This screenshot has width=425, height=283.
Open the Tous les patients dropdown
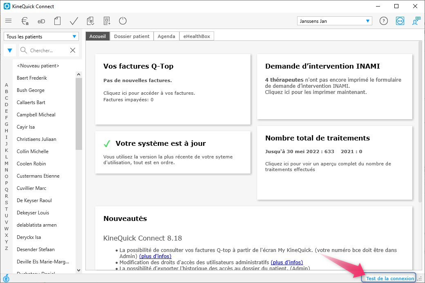point(41,37)
